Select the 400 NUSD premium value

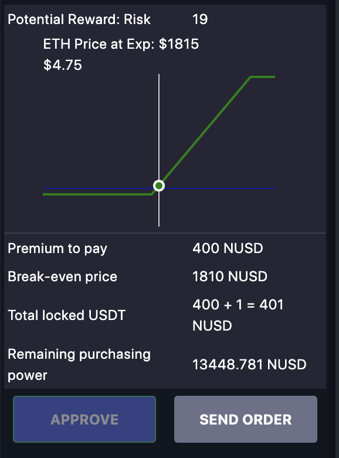tap(228, 248)
